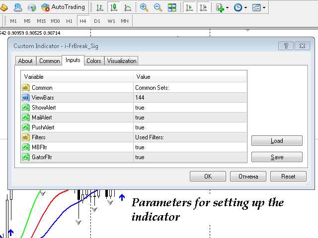Open the templates dropdown arrow
318x238 pixels.
coord(264,8)
